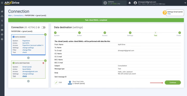This screenshot has width=187, height=96.
Task: Open the profile sidebar icon
Action: (2, 35)
